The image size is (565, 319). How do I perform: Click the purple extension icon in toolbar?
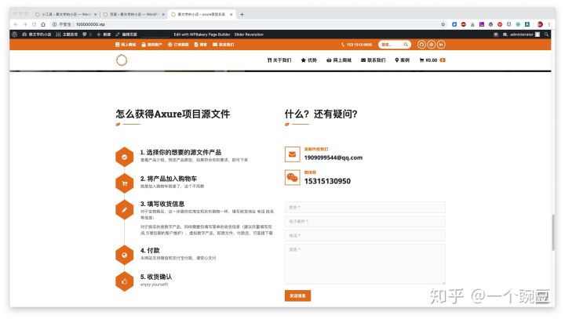(x=481, y=24)
